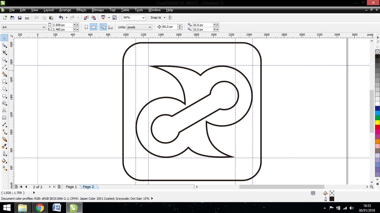Add a page before using the left plus button

coord(16,187)
